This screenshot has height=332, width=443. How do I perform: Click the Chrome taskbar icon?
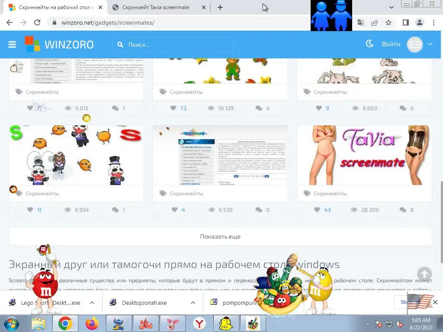point(65,324)
